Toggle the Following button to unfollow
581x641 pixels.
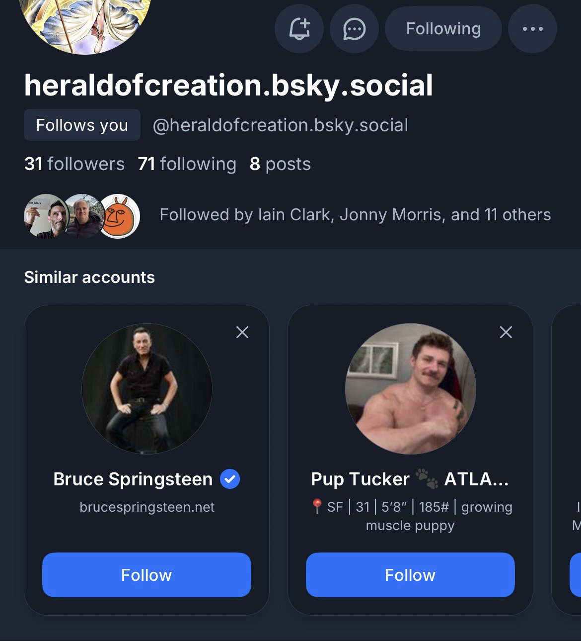click(x=443, y=29)
